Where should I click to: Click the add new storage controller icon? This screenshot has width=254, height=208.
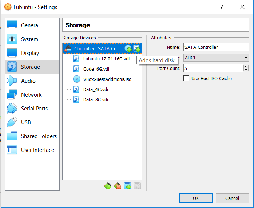click(x=108, y=186)
